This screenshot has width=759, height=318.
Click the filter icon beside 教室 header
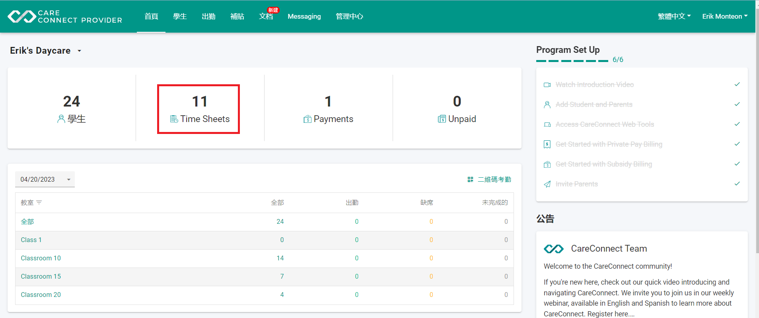(39, 203)
